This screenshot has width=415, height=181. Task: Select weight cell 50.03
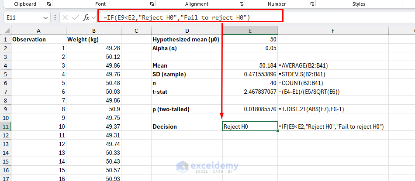pos(93,92)
